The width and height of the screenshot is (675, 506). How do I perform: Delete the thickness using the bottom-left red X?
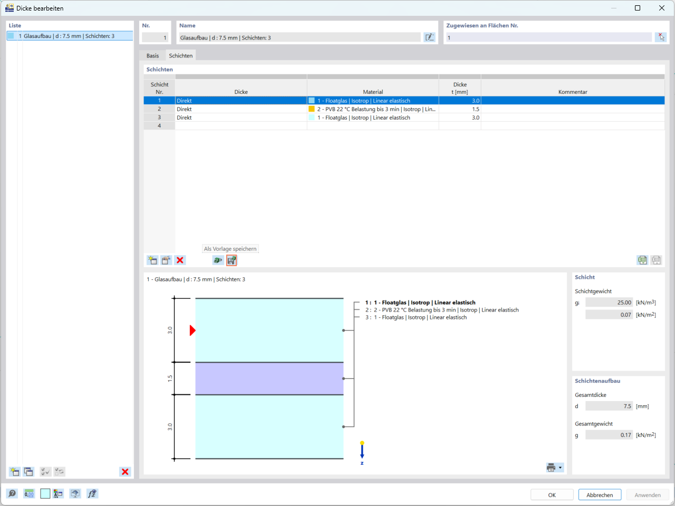pyautogui.click(x=125, y=471)
